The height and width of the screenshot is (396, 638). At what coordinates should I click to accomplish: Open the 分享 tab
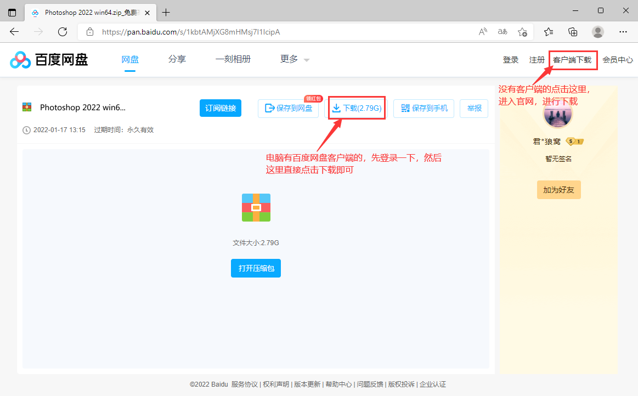(177, 59)
